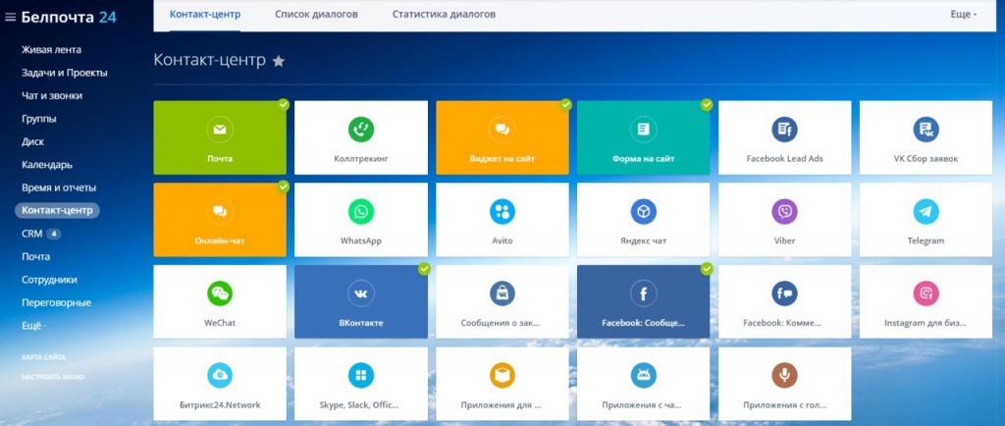Viewport: 1005px width, 426px height.
Task: Click the Сообщения о зак... bag icon
Action: point(502,293)
